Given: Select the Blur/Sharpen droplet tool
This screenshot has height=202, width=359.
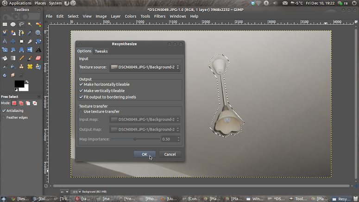Looking at the screenshot, I should pos(5,75).
